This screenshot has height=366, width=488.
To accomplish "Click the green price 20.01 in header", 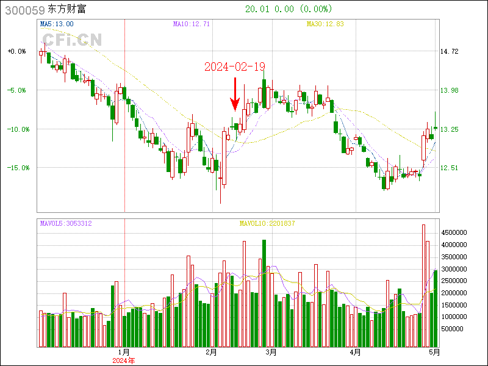I will coord(256,9).
